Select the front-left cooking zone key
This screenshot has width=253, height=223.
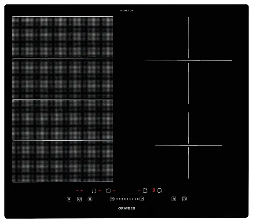tap(94, 191)
